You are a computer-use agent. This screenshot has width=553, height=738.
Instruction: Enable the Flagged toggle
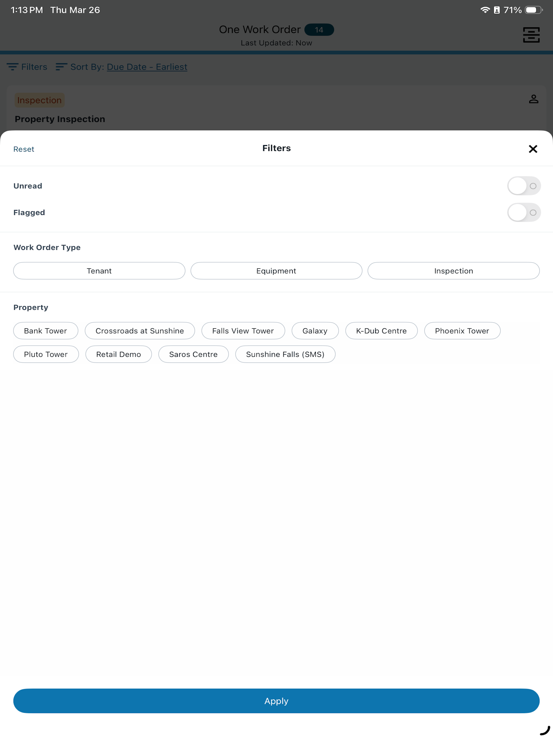point(524,213)
